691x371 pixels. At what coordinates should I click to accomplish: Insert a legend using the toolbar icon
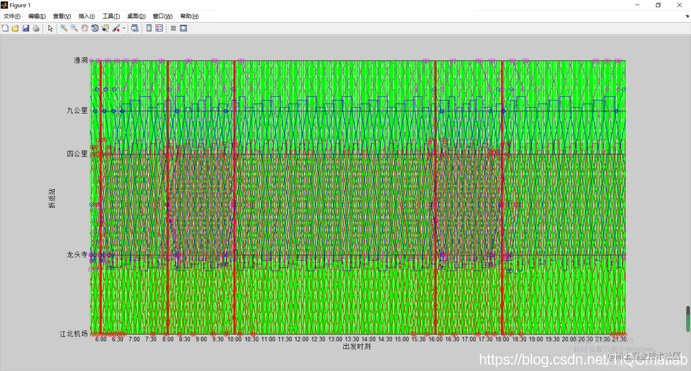[159, 28]
